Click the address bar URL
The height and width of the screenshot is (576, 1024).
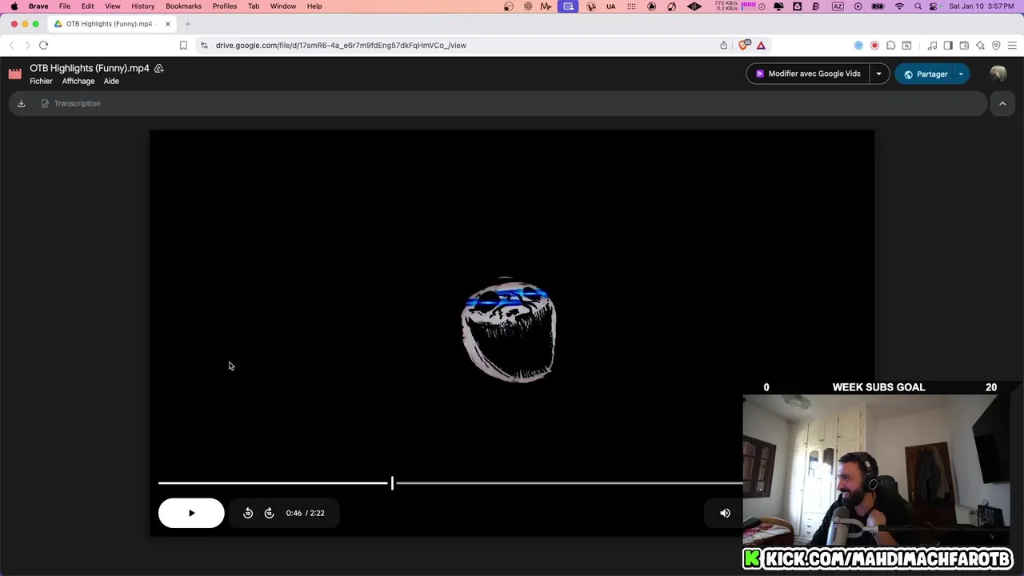coord(341,46)
